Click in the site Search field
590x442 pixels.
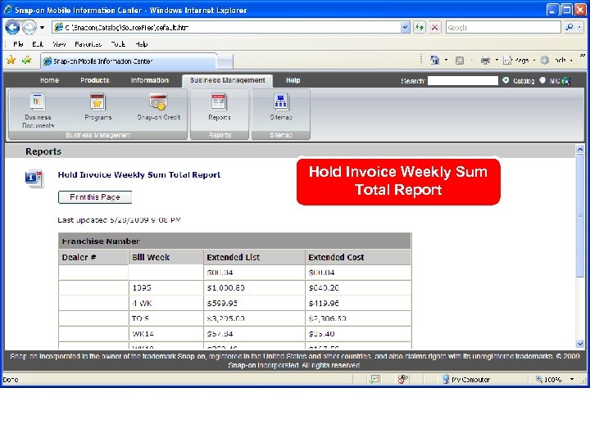pos(462,80)
